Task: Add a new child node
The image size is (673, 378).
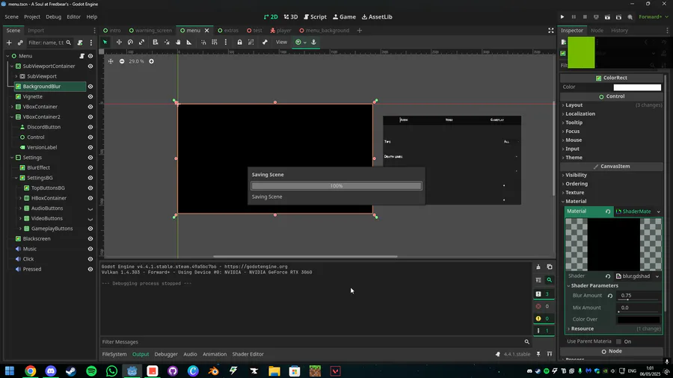Action: coord(9,43)
